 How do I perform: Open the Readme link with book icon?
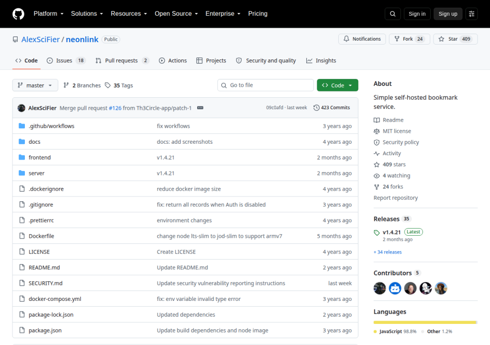click(389, 120)
